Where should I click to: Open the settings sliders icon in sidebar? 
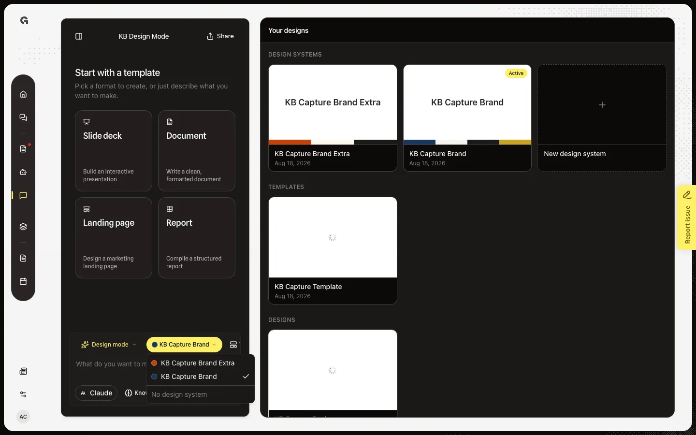(23, 394)
